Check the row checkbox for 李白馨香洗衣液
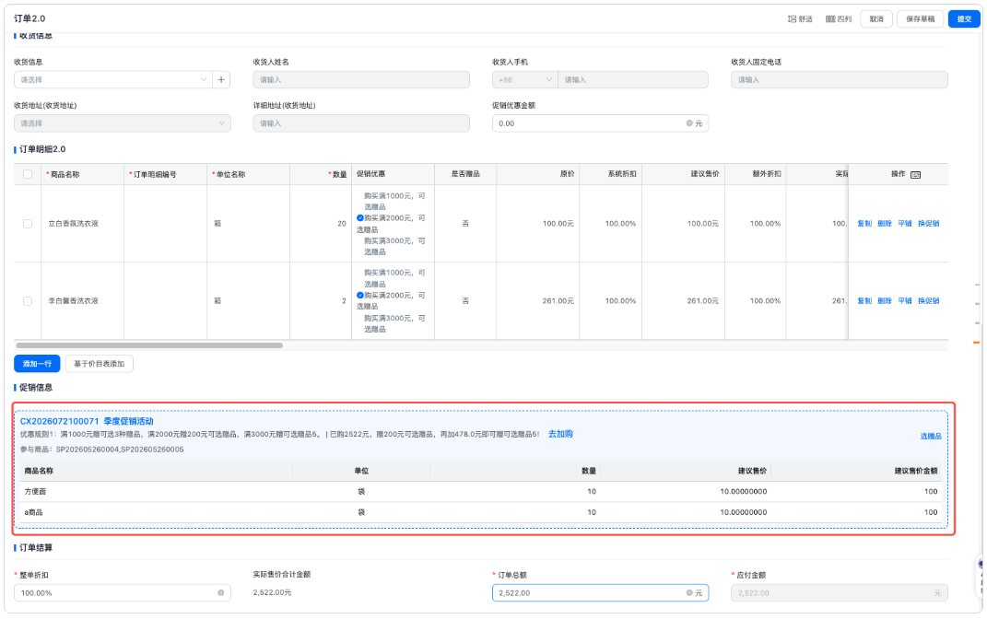This screenshot has width=987, height=619. (x=28, y=300)
